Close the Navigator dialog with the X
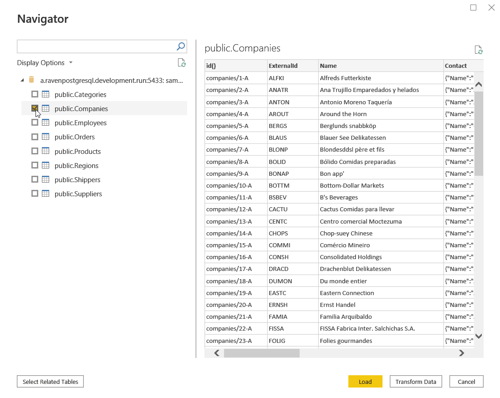The image size is (500, 398). point(491,7)
